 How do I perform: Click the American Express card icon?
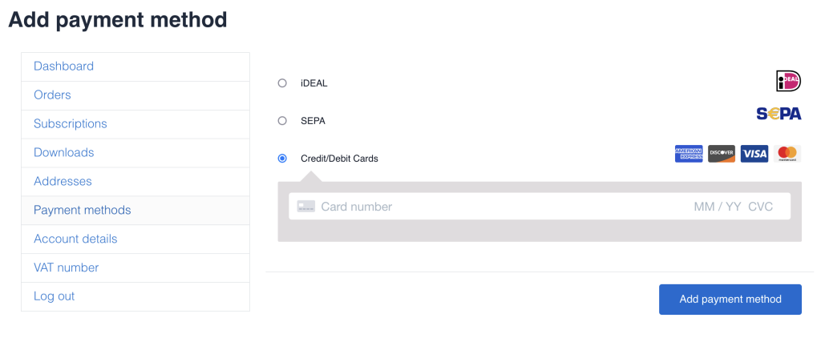click(689, 154)
